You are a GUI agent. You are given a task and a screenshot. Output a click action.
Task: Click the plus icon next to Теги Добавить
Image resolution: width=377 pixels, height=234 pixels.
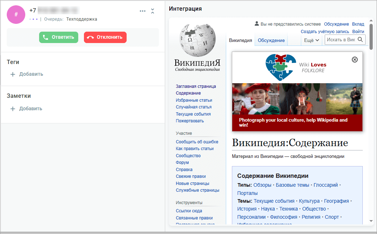[x=13, y=74]
